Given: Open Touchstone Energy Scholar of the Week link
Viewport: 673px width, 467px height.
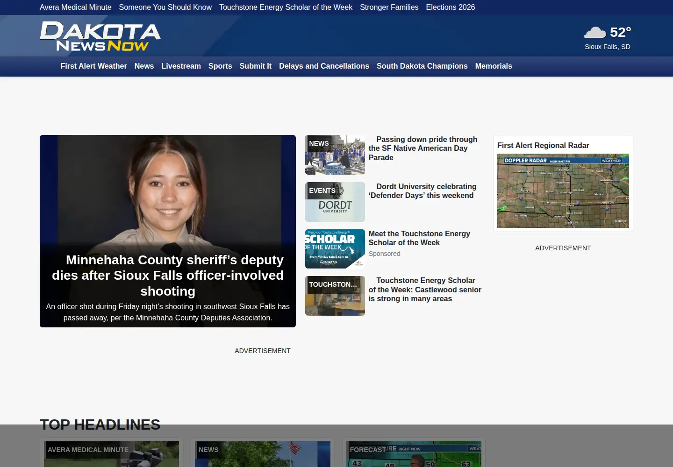Looking at the screenshot, I should point(286,7).
